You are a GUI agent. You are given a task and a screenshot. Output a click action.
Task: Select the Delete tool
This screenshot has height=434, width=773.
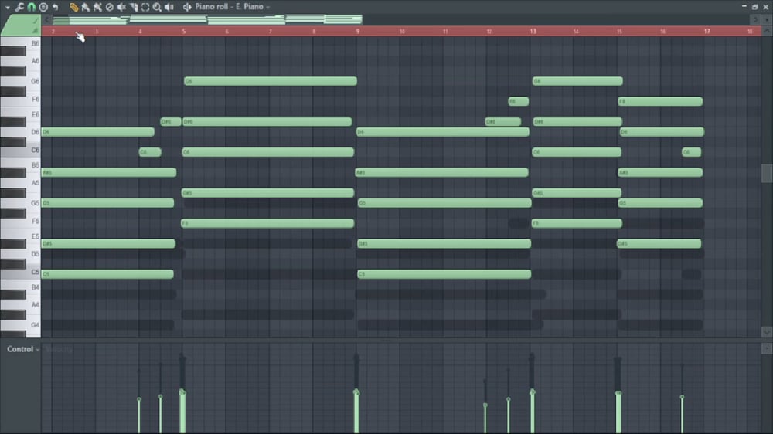[x=110, y=7]
